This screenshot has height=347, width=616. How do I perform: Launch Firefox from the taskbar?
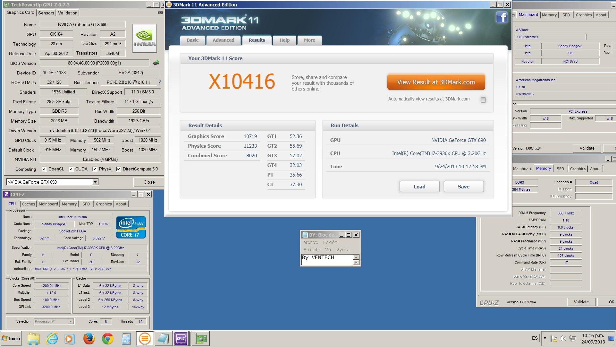click(x=89, y=339)
